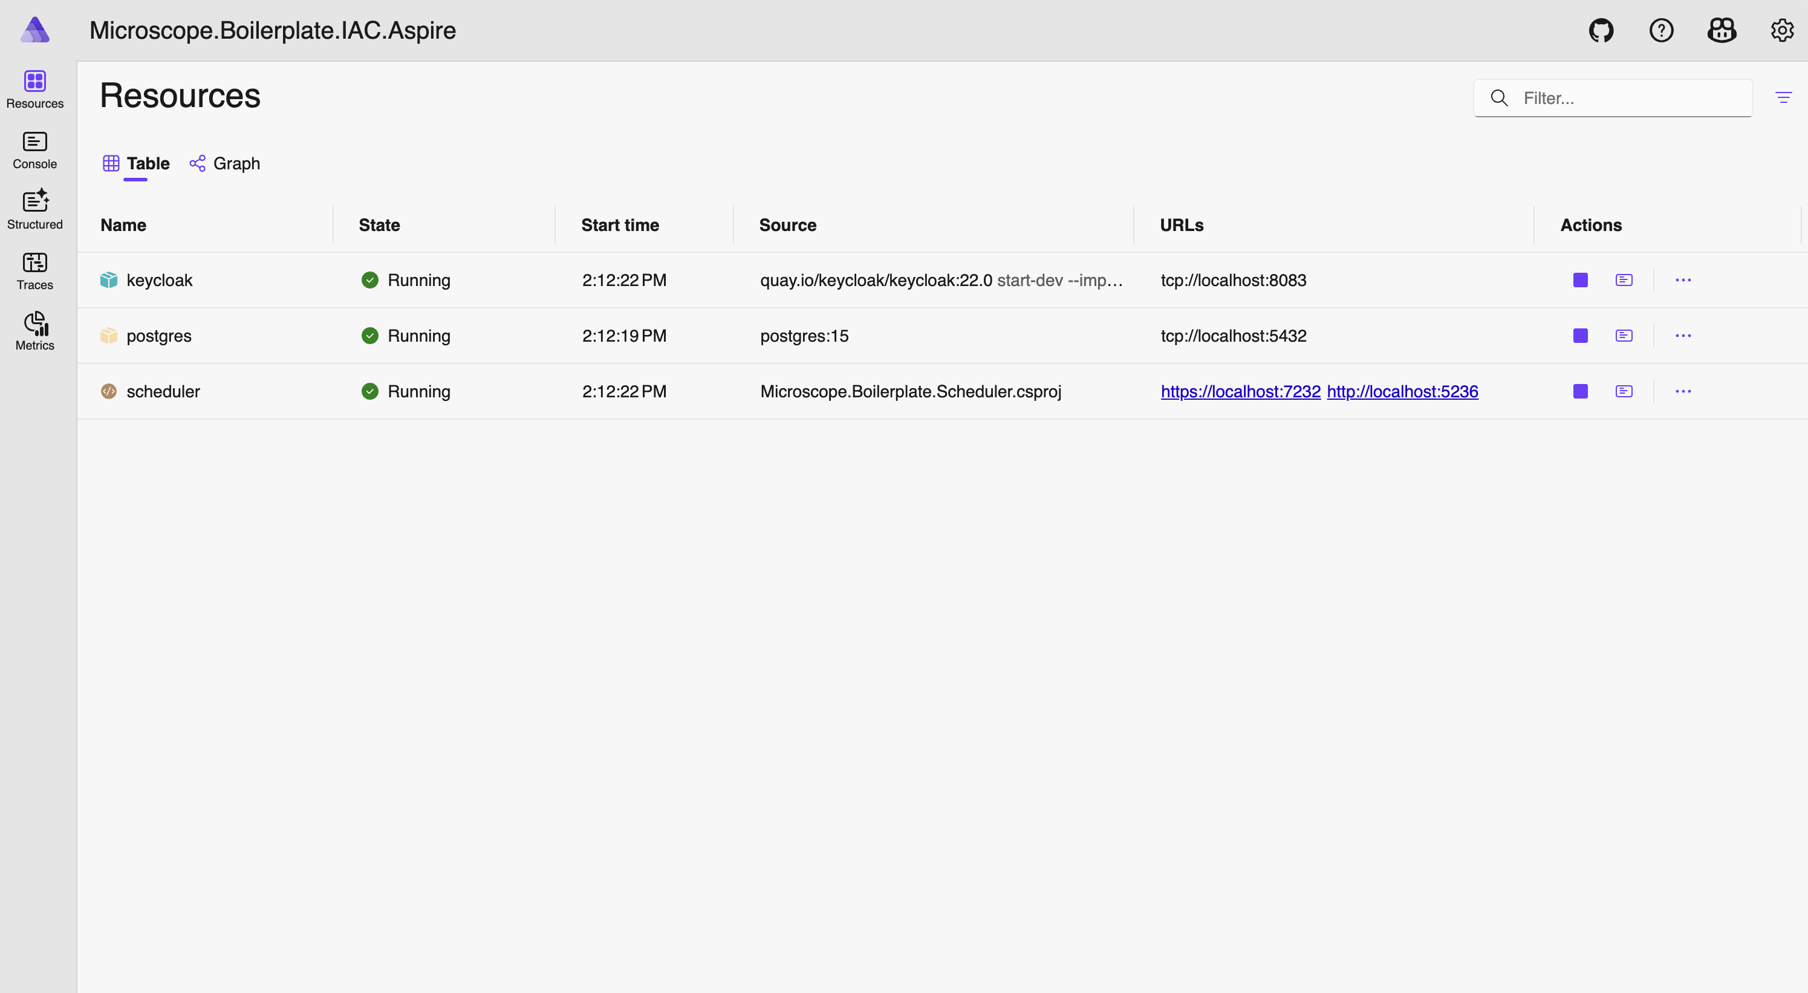The height and width of the screenshot is (993, 1808).
Task: Open more actions menu for scheduler
Action: pos(1683,391)
